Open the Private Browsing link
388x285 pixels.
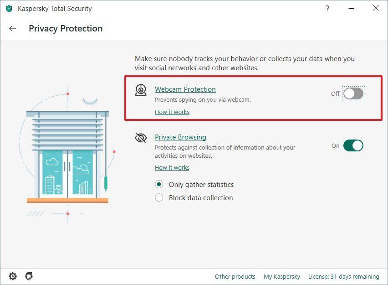tap(180, 137)
